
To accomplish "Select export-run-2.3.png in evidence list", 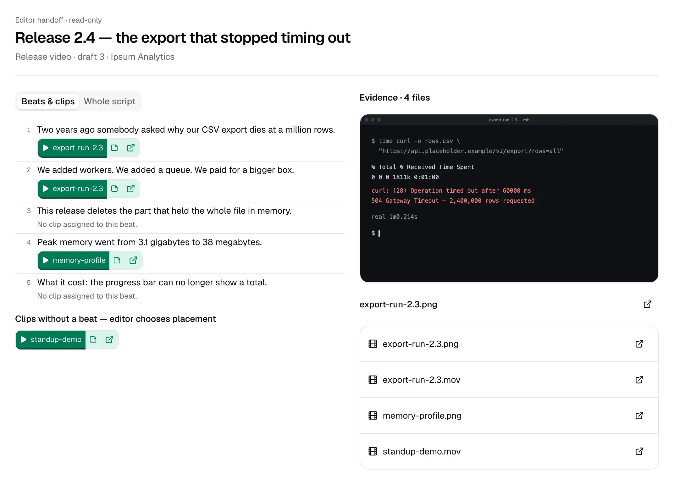I will point(509,344).
